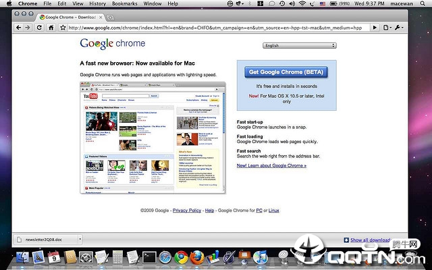
Task: Open a new tab
Action: click(x=110, y=18)
